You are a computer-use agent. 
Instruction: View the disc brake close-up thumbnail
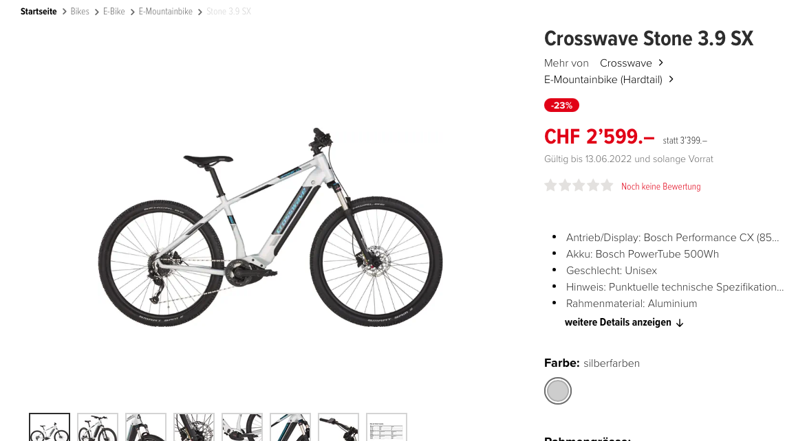194,427
